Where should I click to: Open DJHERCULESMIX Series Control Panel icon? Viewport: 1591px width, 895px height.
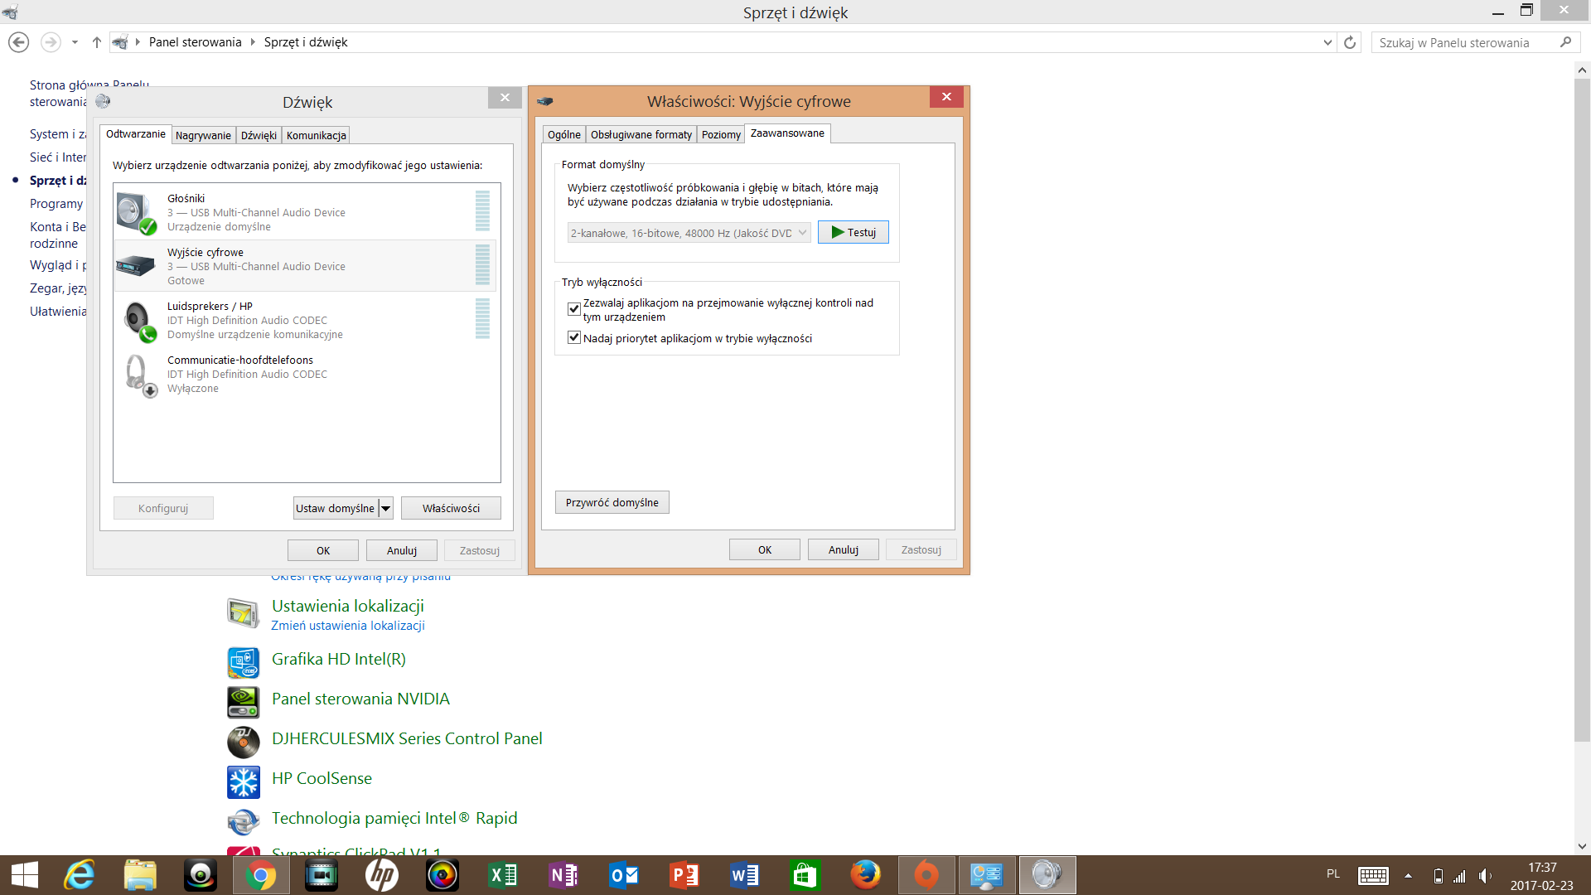tap(243, 740)
